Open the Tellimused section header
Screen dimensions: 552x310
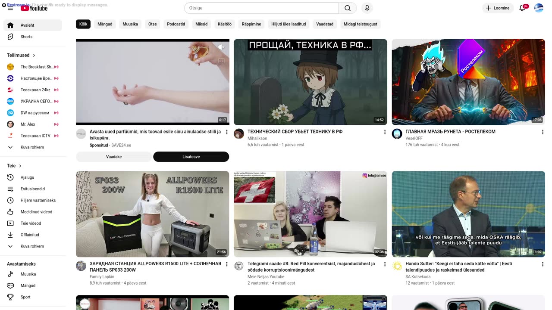pyautogui.click(x=21, y=55)
